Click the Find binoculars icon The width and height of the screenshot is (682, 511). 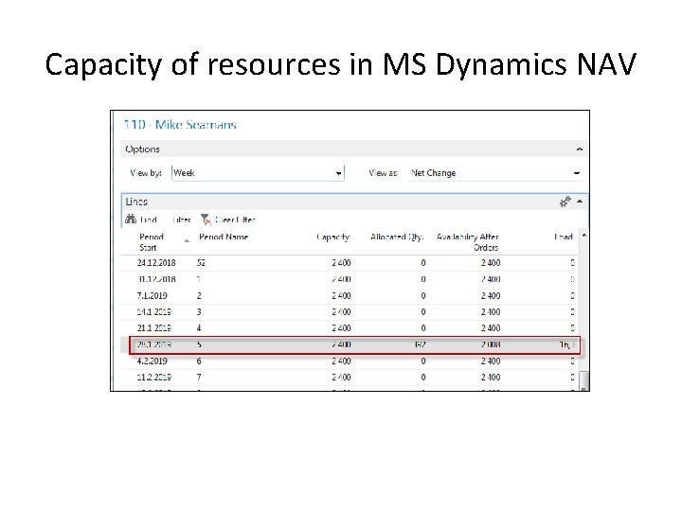point(131,219)
